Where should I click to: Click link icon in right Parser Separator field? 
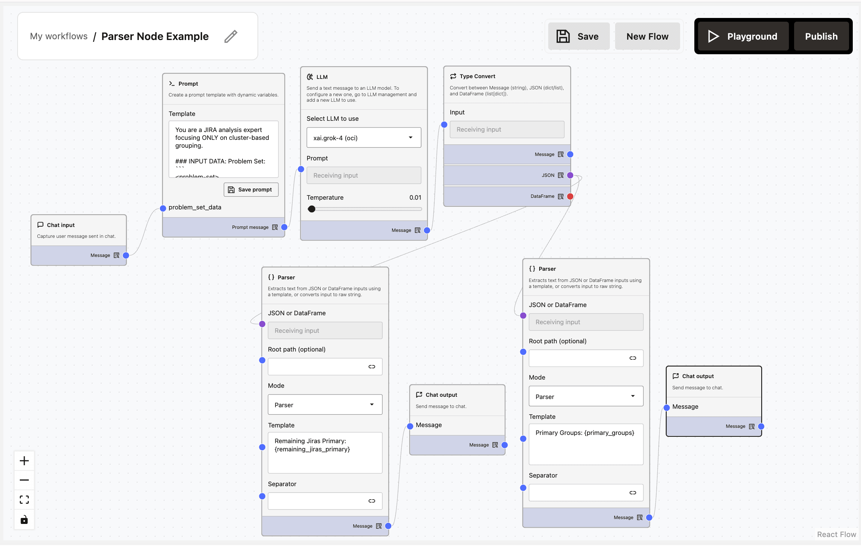(x=633, y=493)
